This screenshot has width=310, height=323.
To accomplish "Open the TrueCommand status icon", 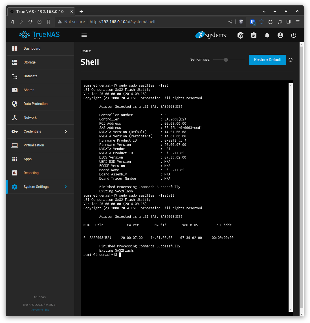I will tap(240, 35).
